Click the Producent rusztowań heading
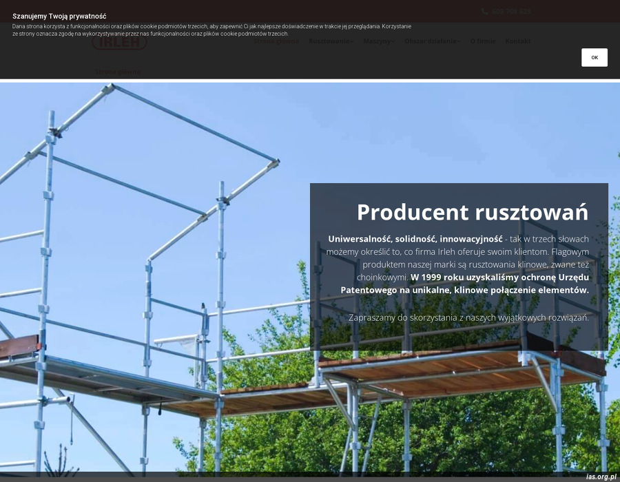This screenshot has width=620, height=482. (473, 212)
